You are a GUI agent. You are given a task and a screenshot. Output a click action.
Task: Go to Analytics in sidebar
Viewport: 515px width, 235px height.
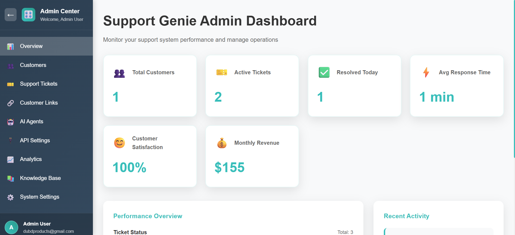[46, 159]
